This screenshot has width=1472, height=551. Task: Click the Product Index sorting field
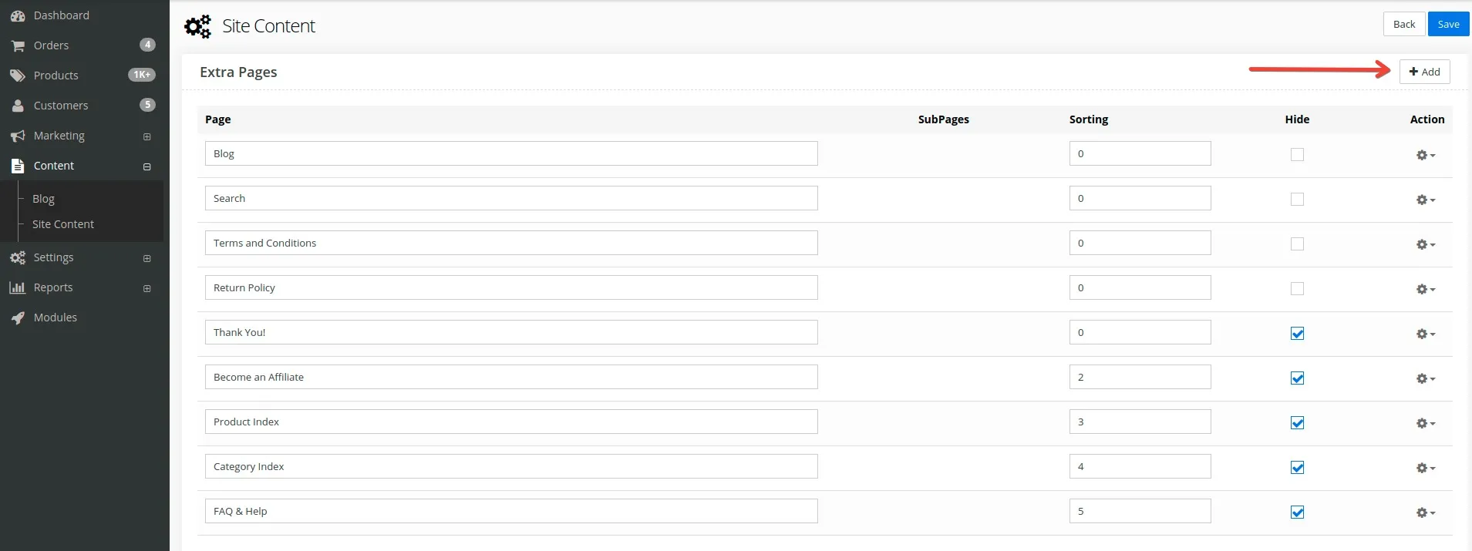[x=1139, y=422]
